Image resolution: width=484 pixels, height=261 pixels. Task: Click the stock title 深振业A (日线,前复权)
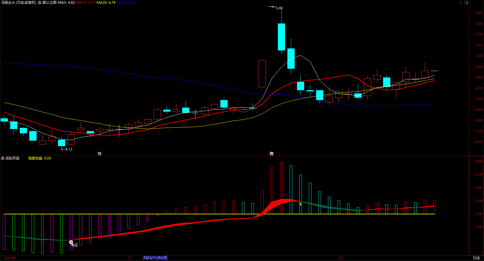(19, 3)
